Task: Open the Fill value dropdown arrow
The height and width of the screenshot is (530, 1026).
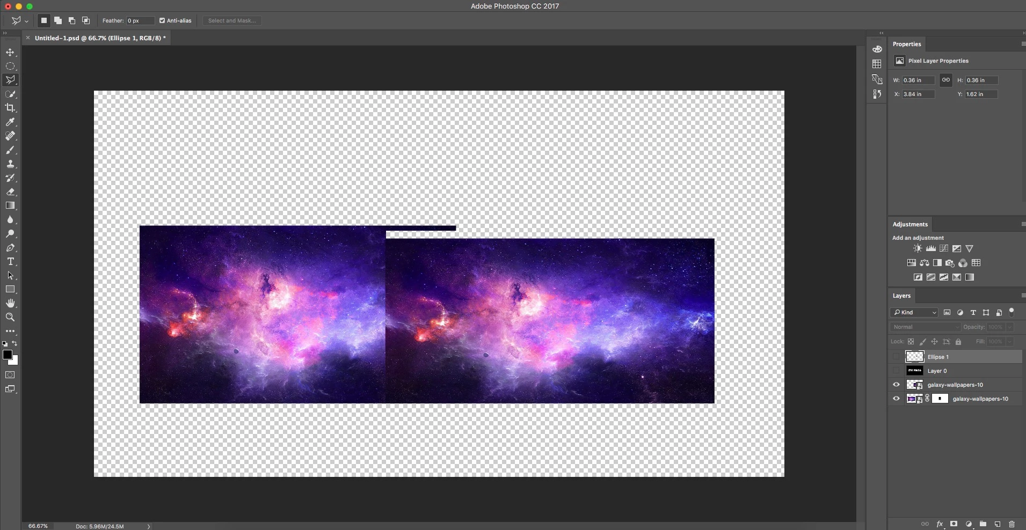Action: pyautogui.click(x=1009, y=341)
